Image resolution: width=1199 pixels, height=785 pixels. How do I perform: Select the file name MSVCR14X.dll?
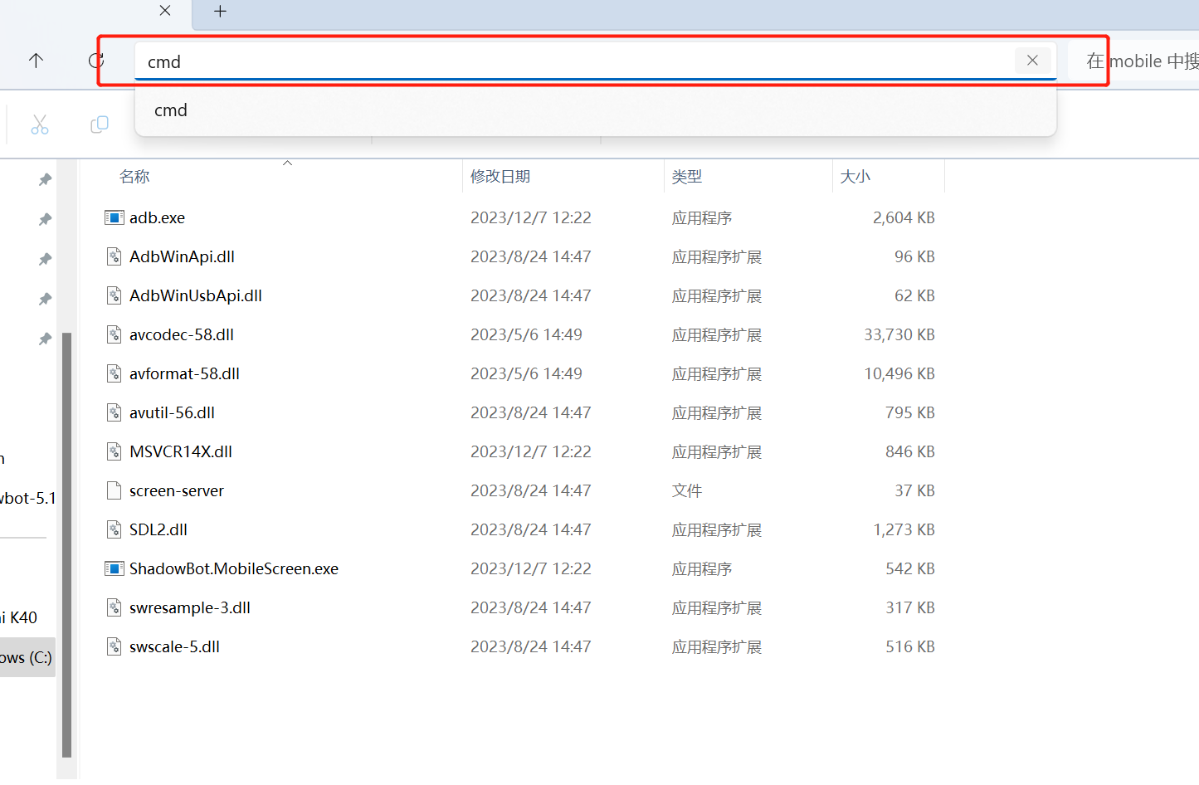tap(181, 452)
